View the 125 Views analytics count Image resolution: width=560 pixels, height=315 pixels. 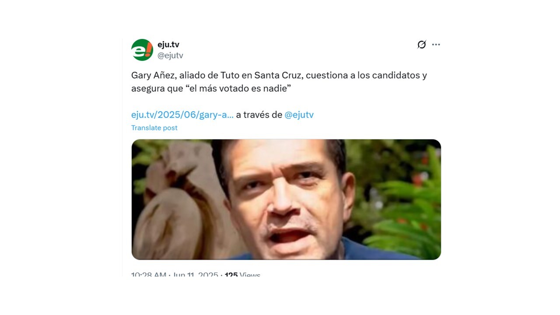tap(242, 275)
